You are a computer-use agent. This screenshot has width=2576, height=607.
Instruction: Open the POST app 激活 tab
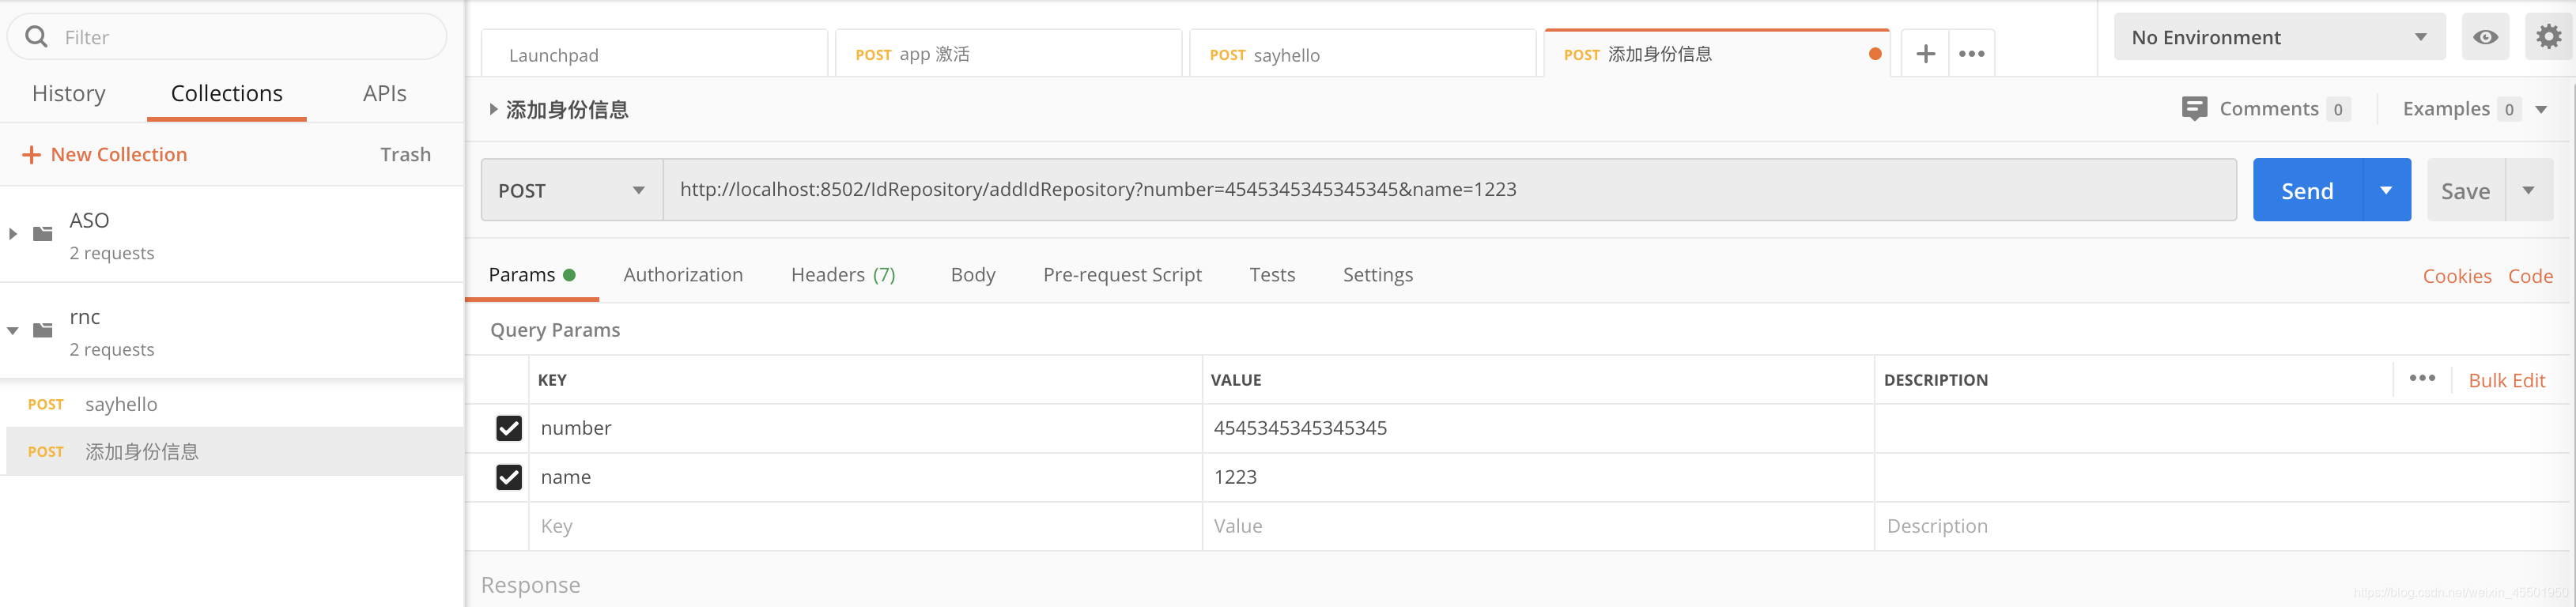[1009, 54]
